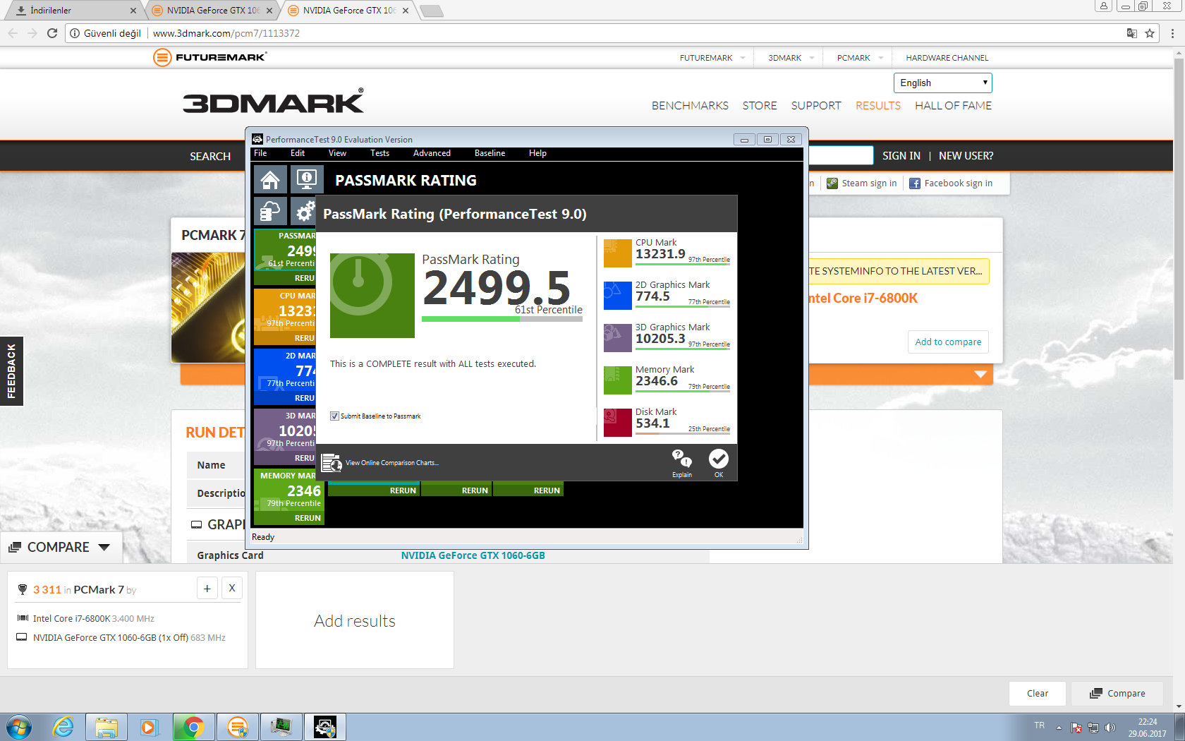Click the Futuremark logo in the header

209,57
